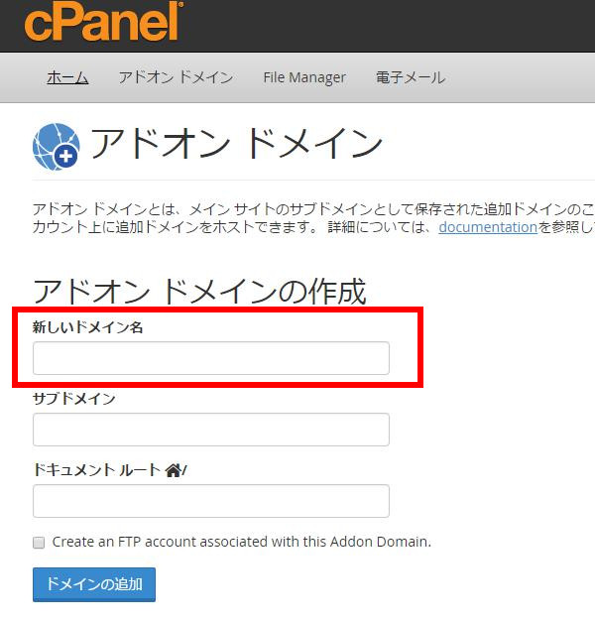Click the アドオン ドメインの作成 section heading
Screen dimensions: 595x622
pos(199,291)
